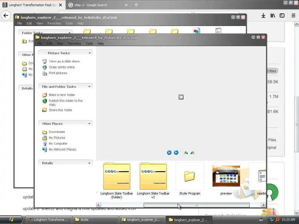
Task: Rotate picture clockwise in filmstrip view
Action: (x=186, y=153)
